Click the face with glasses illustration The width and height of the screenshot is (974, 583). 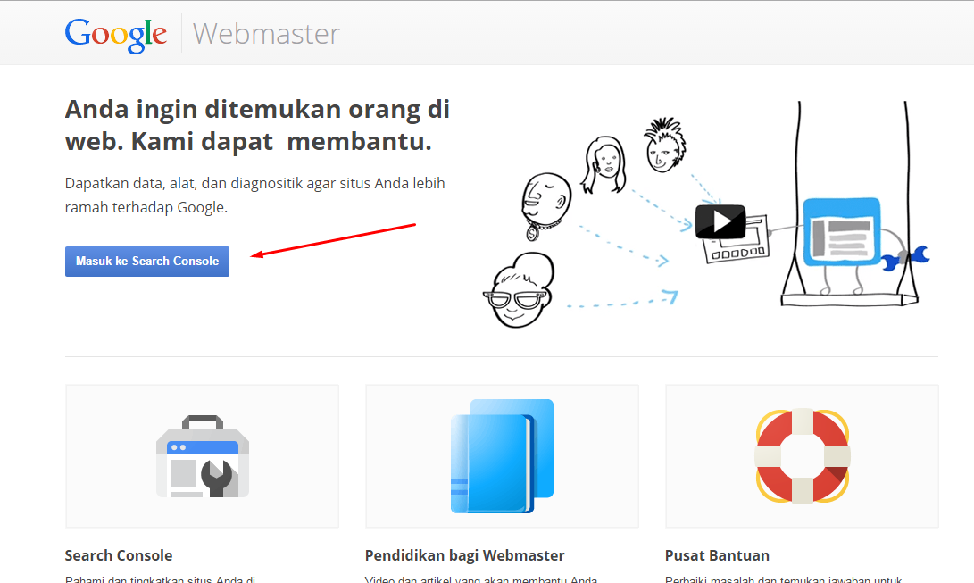(520, 290)
